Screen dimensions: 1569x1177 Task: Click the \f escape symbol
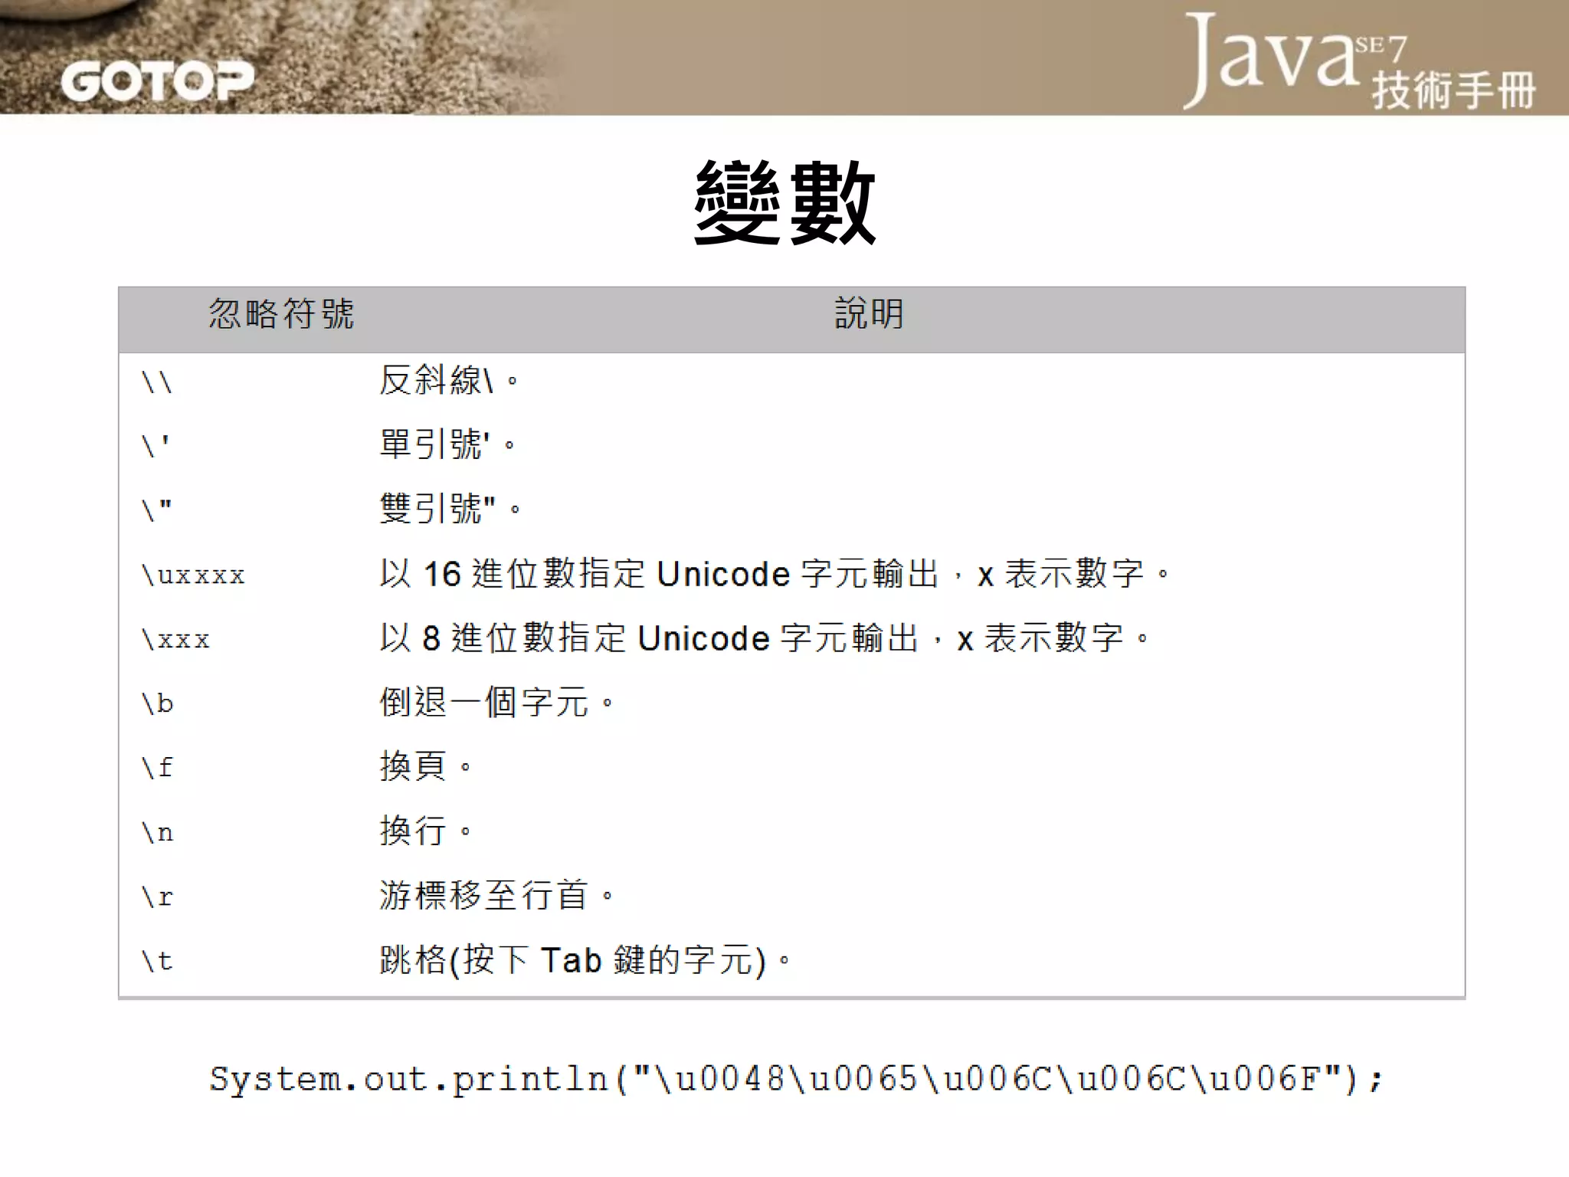click(x=158, y=767)
